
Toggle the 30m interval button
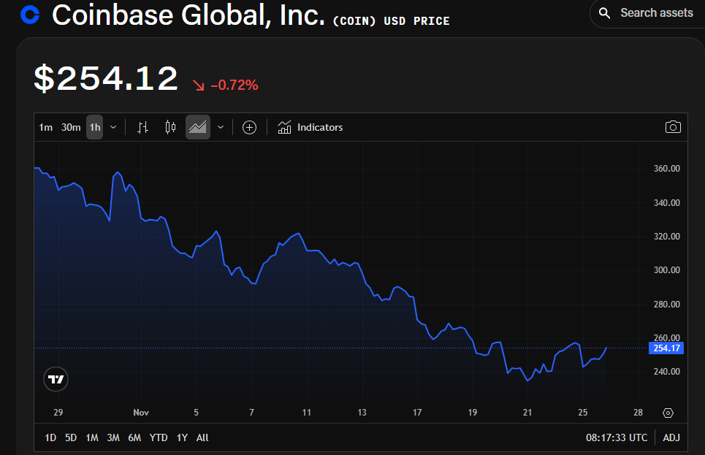71,128
